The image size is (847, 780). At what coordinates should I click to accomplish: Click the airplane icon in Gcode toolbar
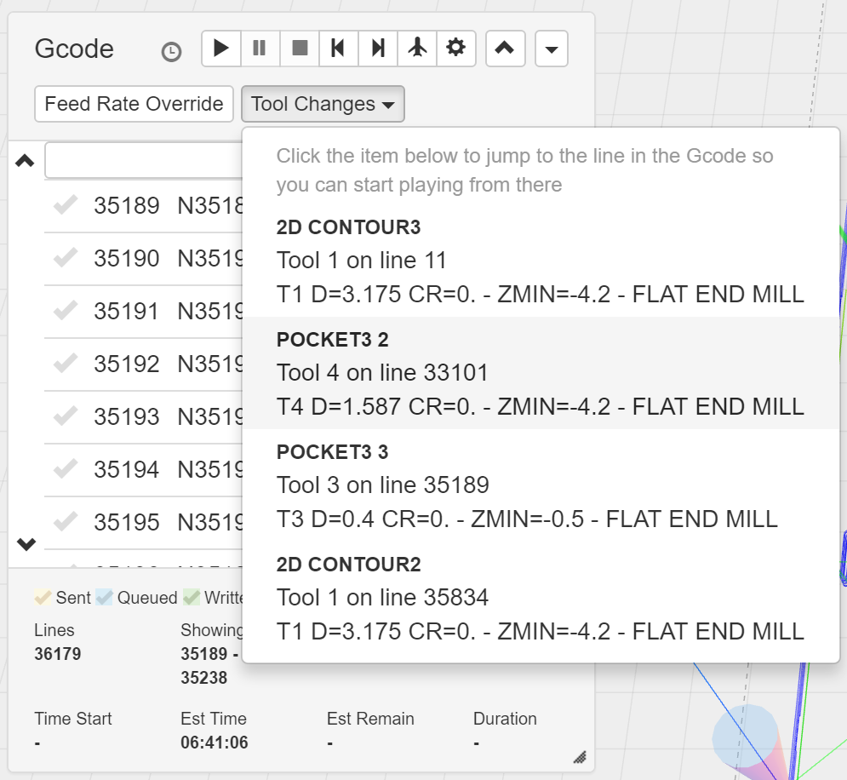point(417,49)
